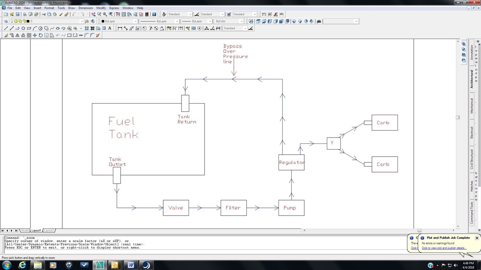The image size is (481, 270).
Task: Select the Circle draw tool
Action: click(41, 28)
